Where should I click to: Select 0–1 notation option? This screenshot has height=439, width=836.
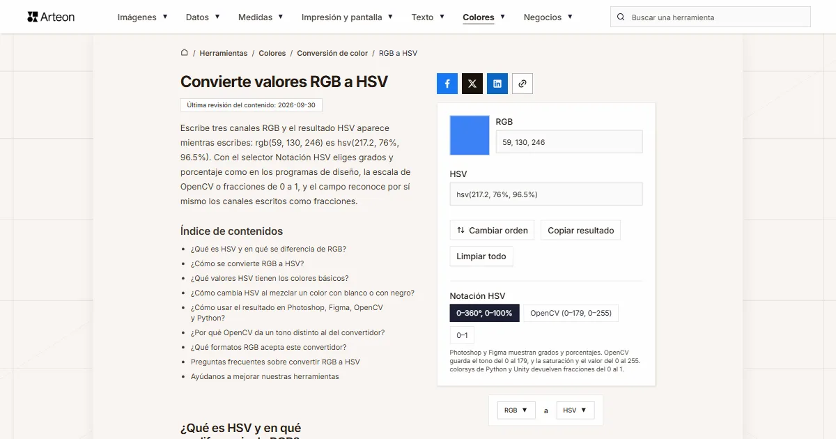click(x=462, y=335)
